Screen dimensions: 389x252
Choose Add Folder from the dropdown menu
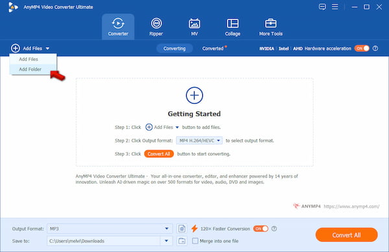tap(30, 69)
